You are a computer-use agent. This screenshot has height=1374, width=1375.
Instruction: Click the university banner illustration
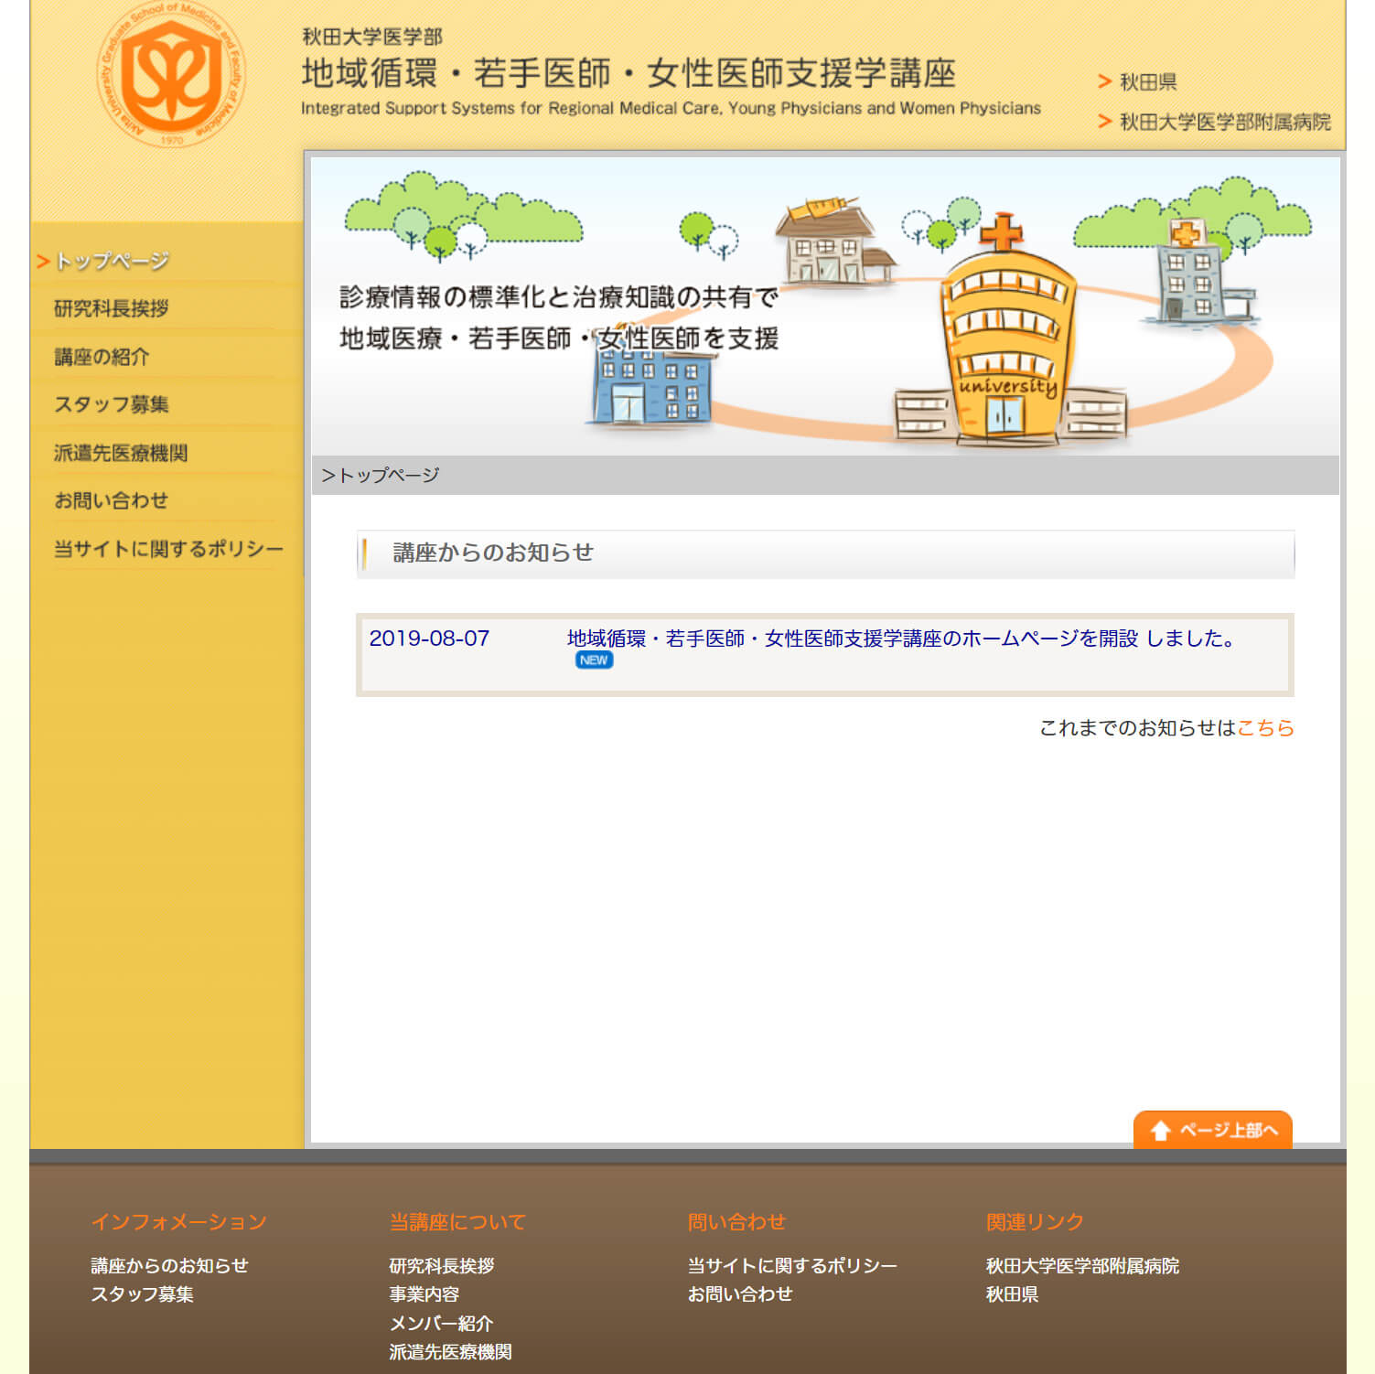click(x=825, y=306)
